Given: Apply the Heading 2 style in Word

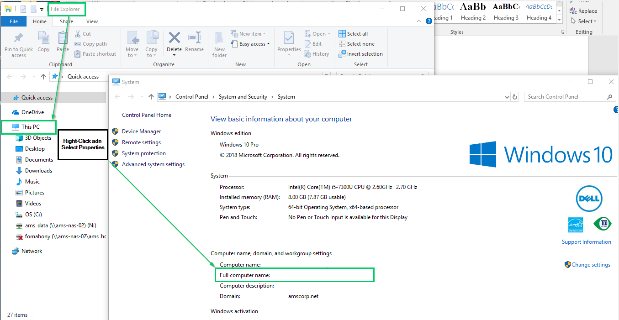Looking at the screenshot, I should [473, 12].
